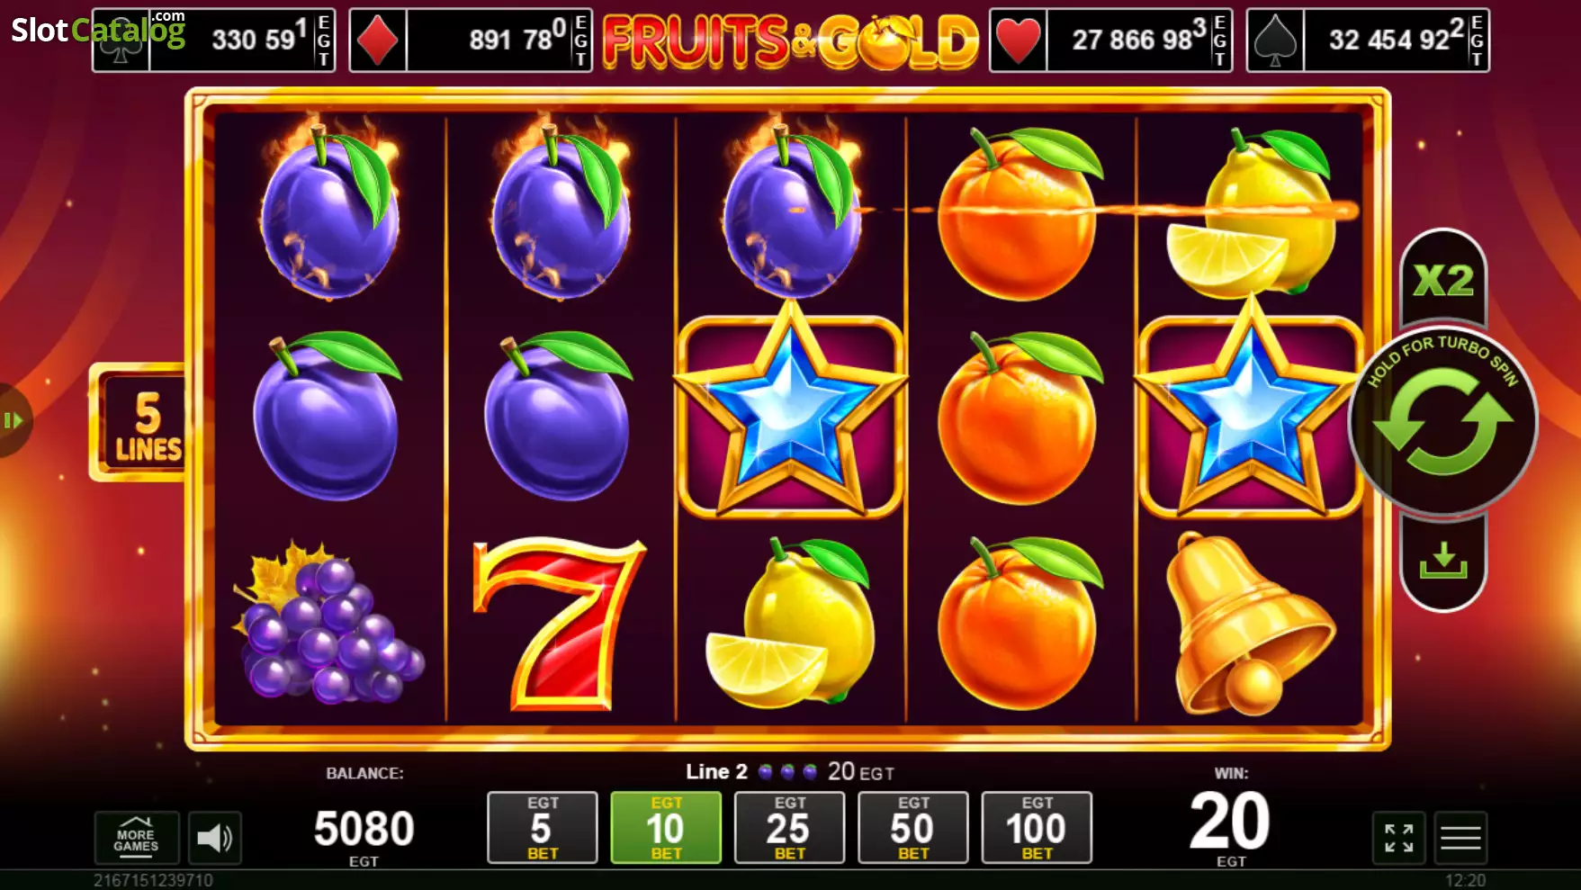Choose the 25 EGT bet

[x=789, y=827]
